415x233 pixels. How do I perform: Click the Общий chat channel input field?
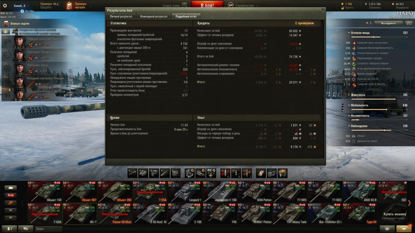[x=48, y=229]
